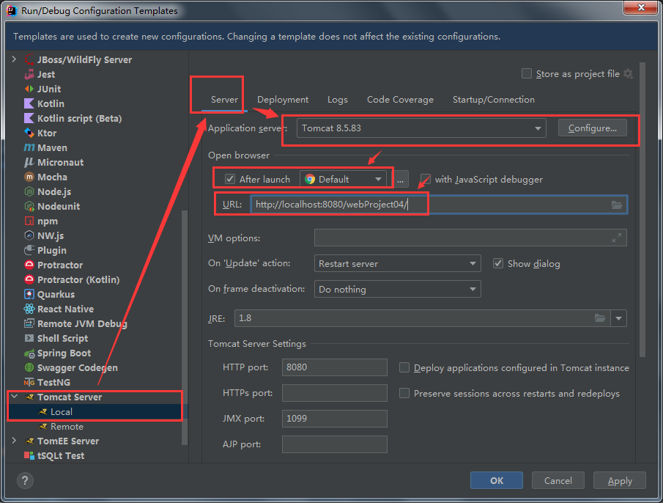Click the React Native icon
This screenshot has width=663, height=503.
click(29, 309)
